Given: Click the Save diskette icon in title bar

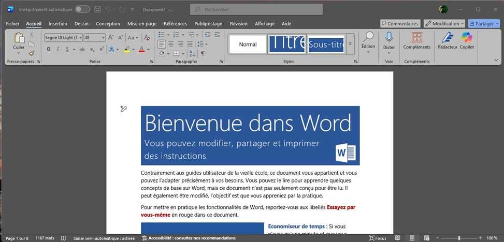Looking at the screenshot, I should click(97, 10).
